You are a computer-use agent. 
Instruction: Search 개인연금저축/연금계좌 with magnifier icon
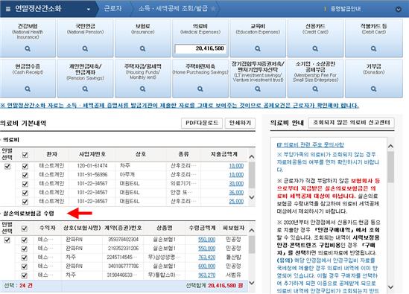tap(85, 89)
